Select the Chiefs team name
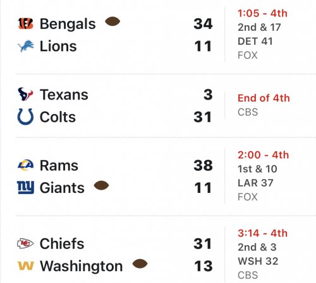316x283 pixels. click(62, 244)
